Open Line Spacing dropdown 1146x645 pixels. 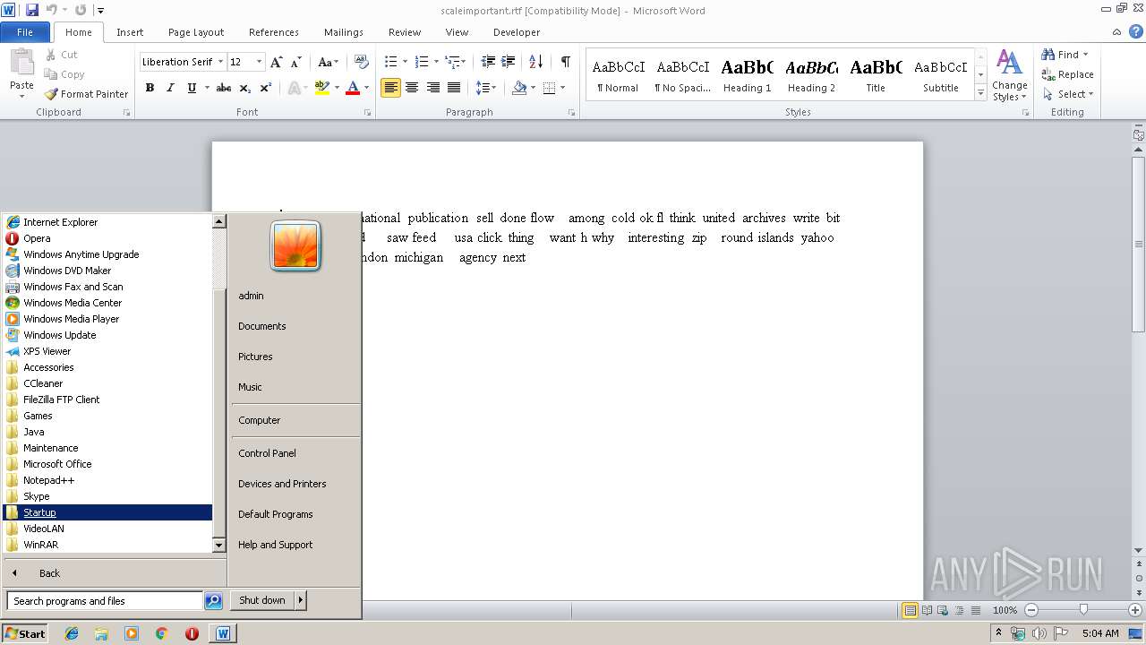(486, 88)
